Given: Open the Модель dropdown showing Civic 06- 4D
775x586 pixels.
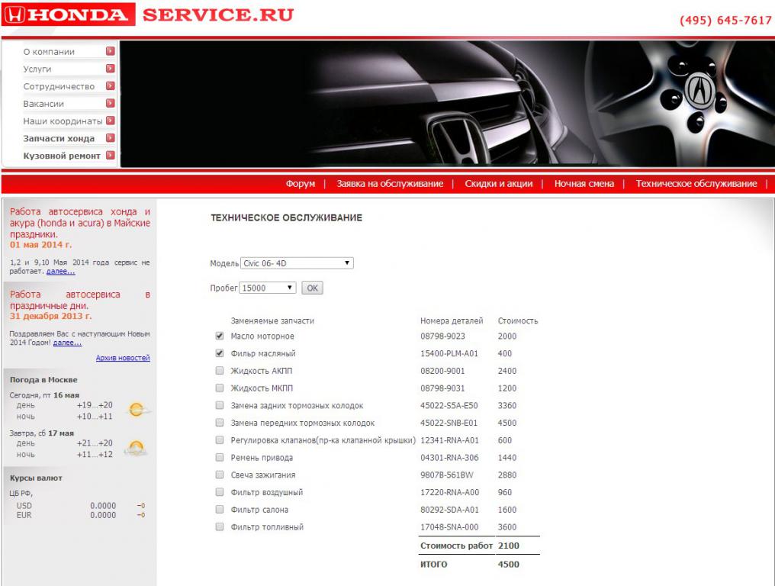Looking at the screenshot, I should 297,263.
